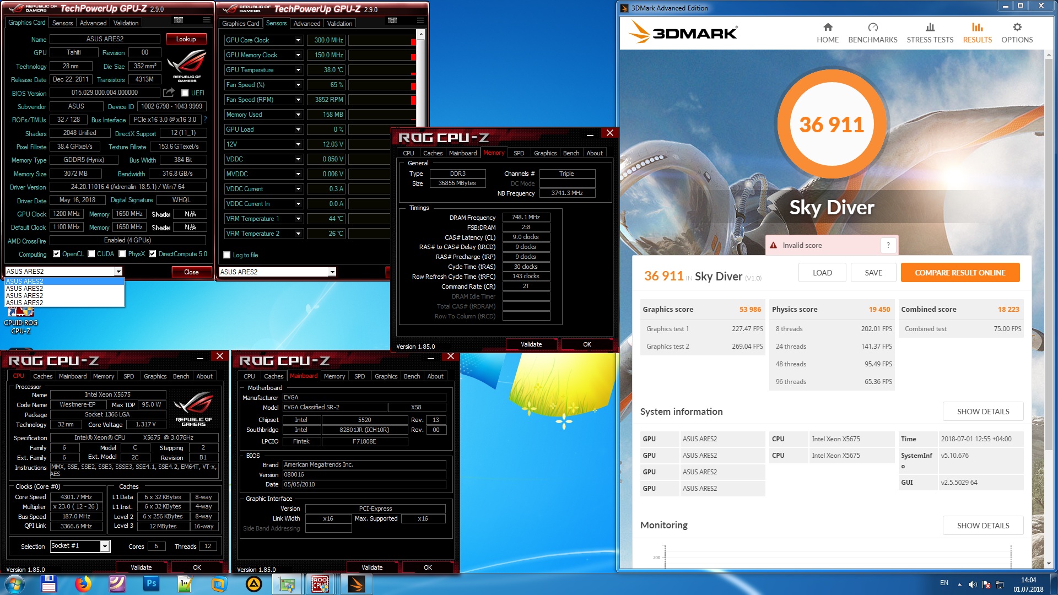Open 3DMark RESULTS bar chart icon
1058x595 pixels.
click(977, 27)
